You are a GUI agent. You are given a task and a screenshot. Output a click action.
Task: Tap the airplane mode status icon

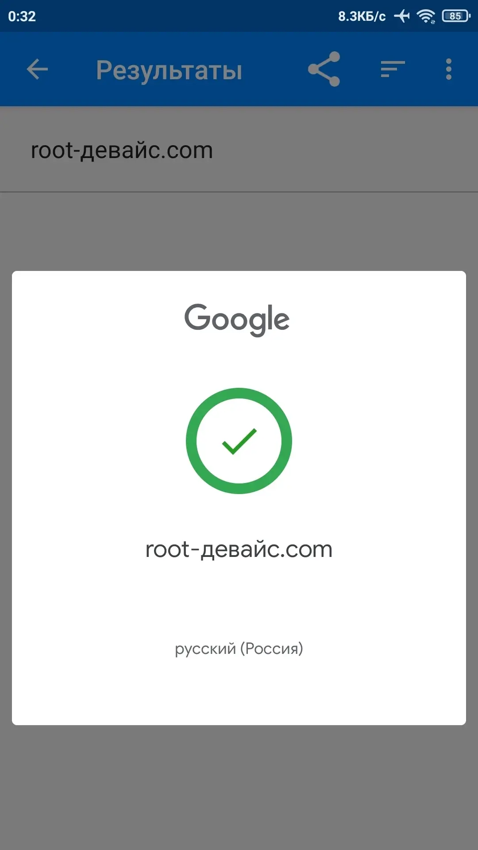pos(402,16)
